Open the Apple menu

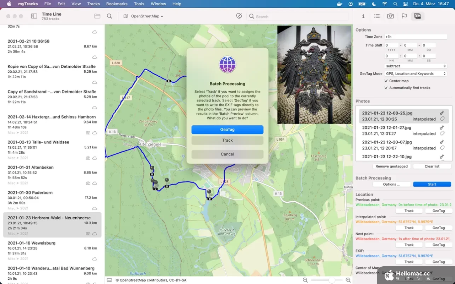pyautogui.click(x=9, y=4)
